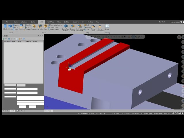Viewport: 184px width, 138px height.
Task: Switch to the Machine ribbon tab
Action: pos(90,22)
